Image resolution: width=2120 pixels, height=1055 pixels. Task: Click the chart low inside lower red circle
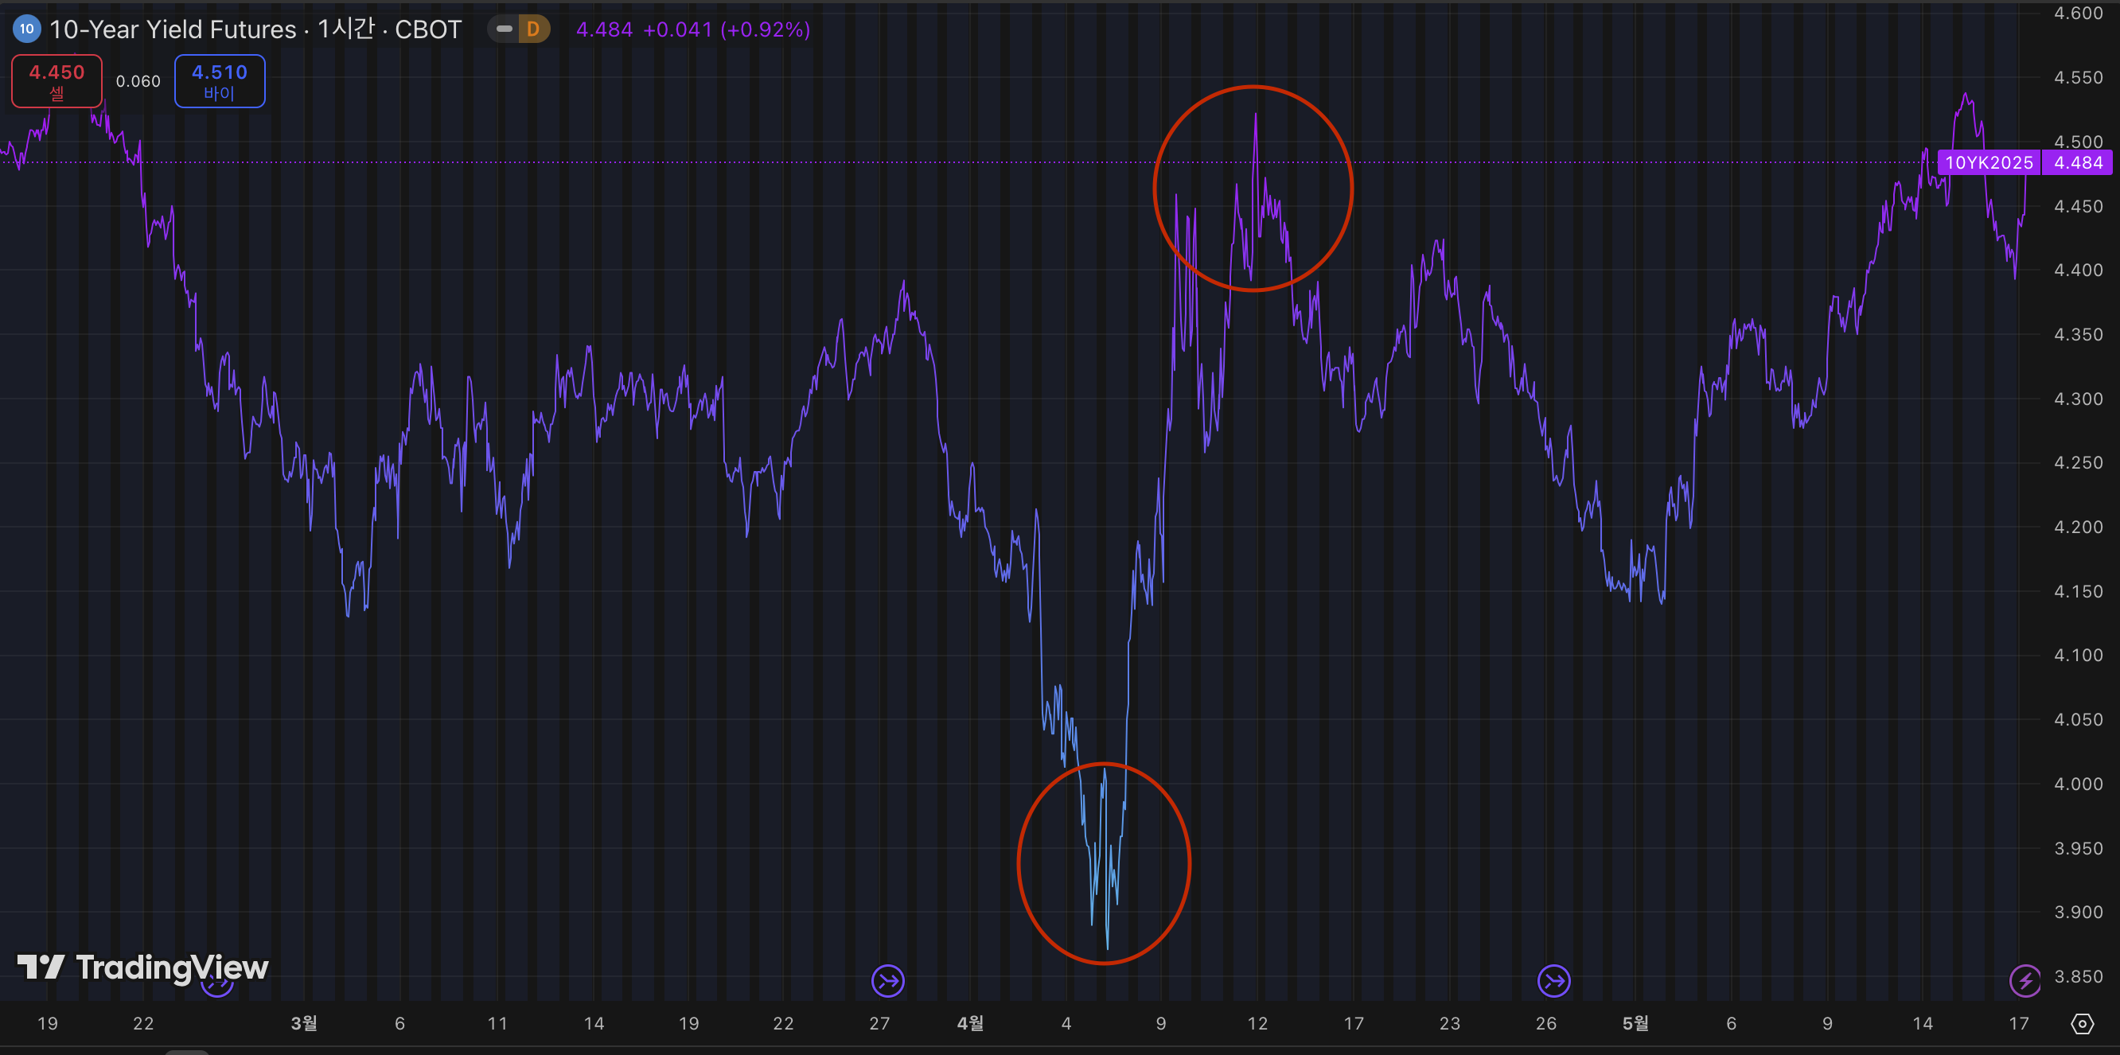coord(1107,948)
